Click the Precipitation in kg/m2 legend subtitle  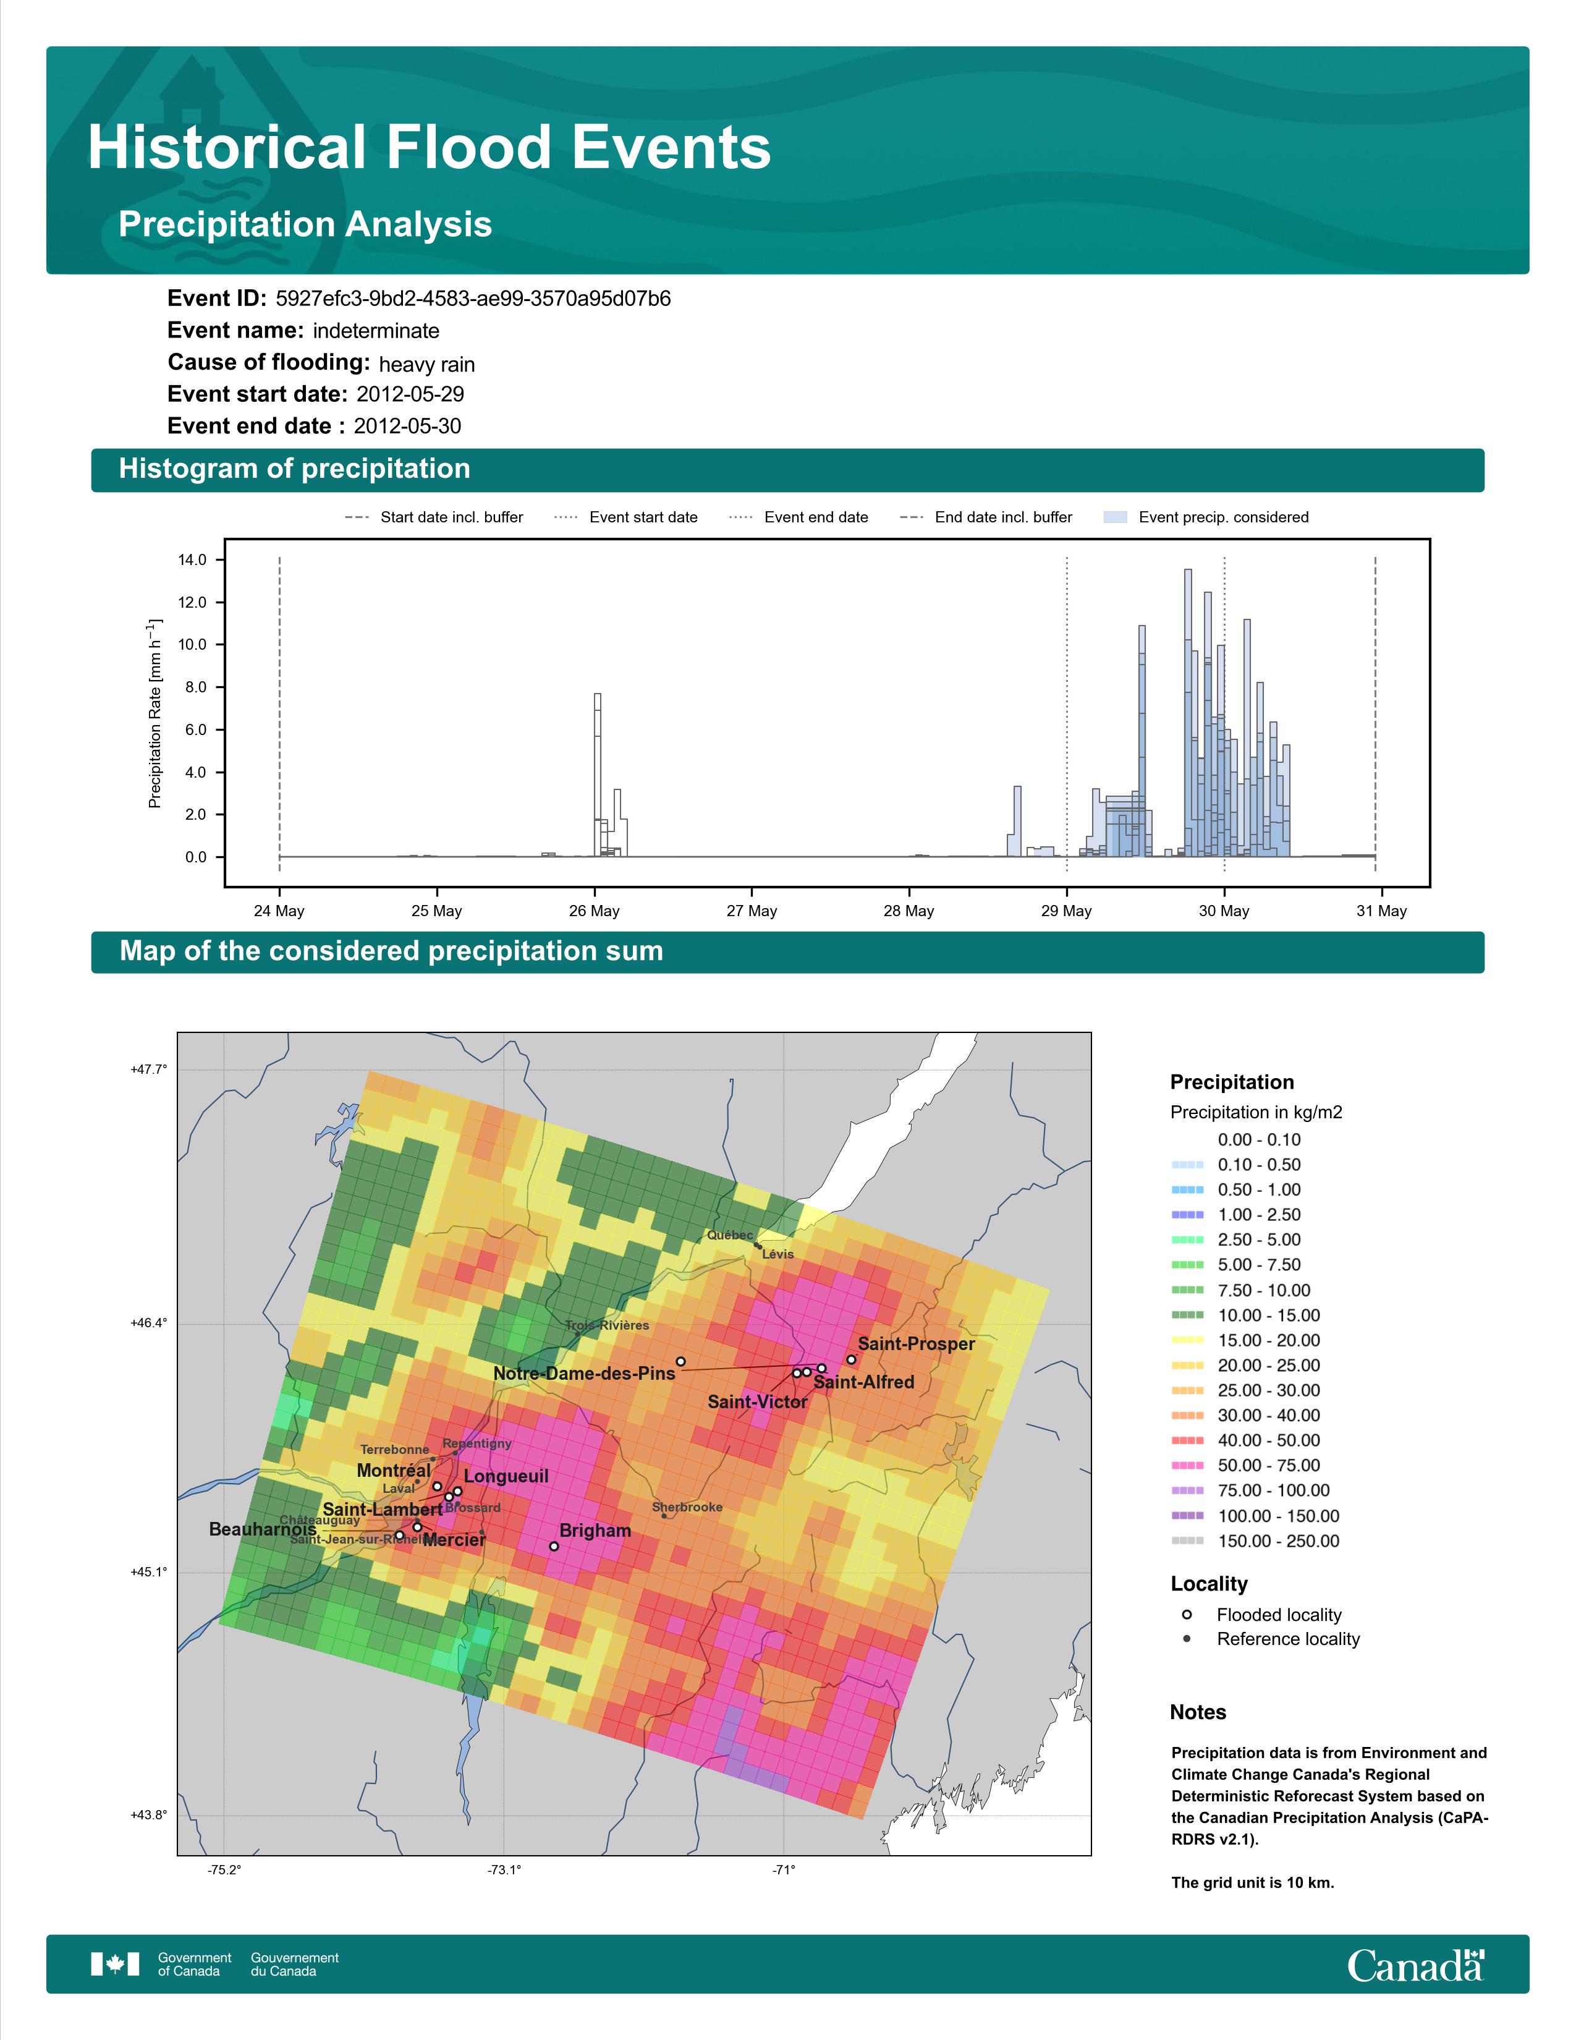click(x=1256, y=1113)
